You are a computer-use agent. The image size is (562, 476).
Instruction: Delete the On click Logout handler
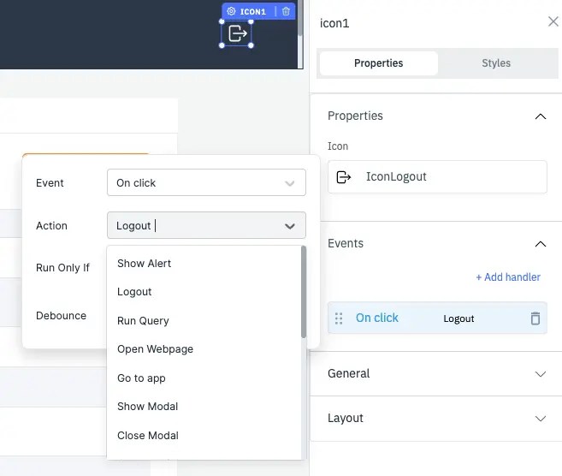coord(535,318)
